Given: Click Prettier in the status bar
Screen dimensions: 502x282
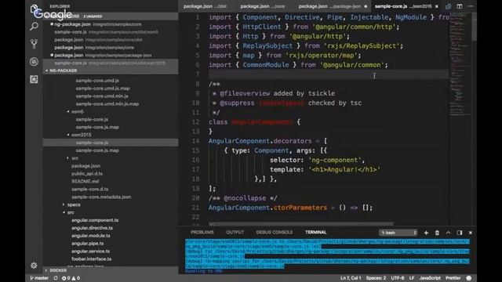Looking at the screenshot, I should [453, 278].
